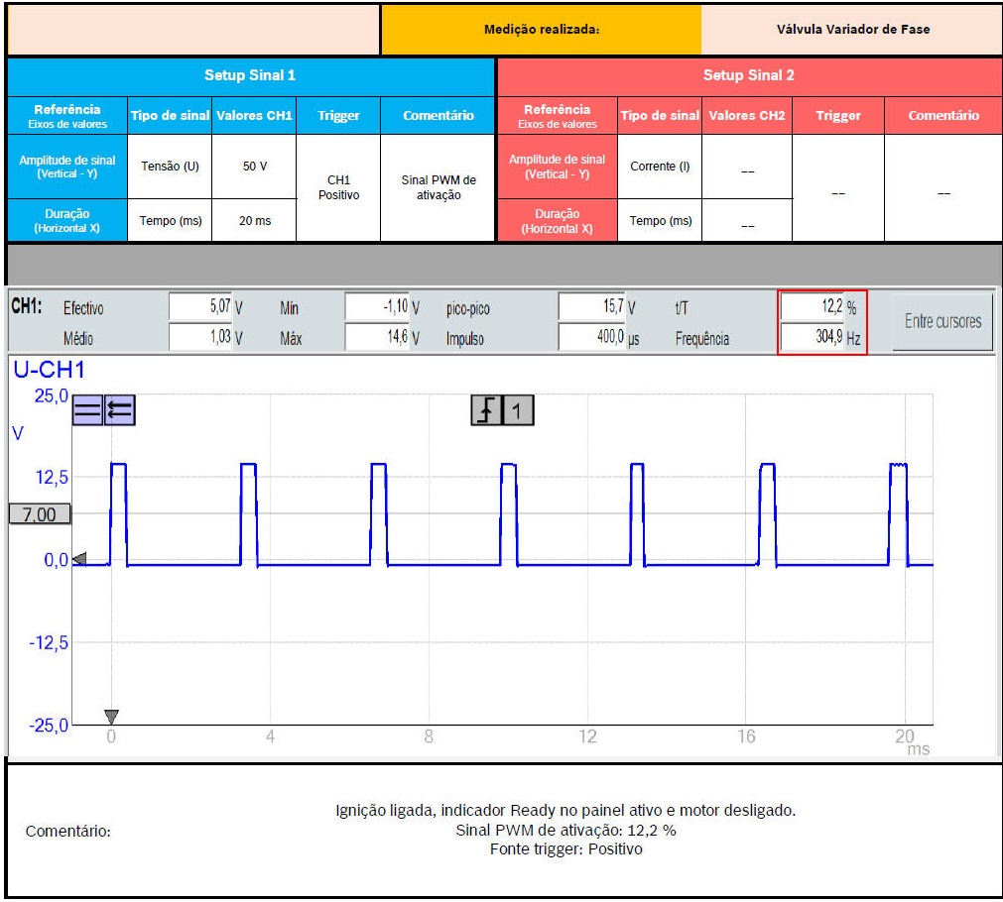
Task: Click the Mín value field showing -1,10
Action: (x=377, y=308)
